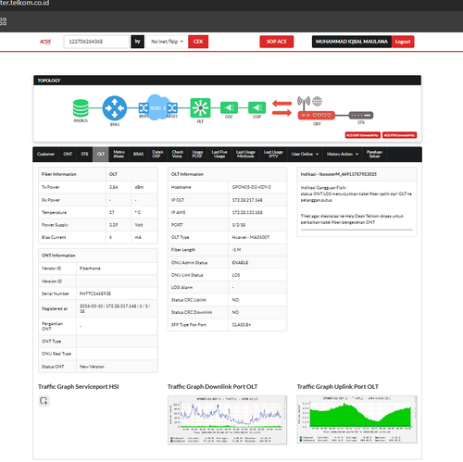Click the MUHAMMAD IQBAL MAULANA user button

[x=352, y=42]
